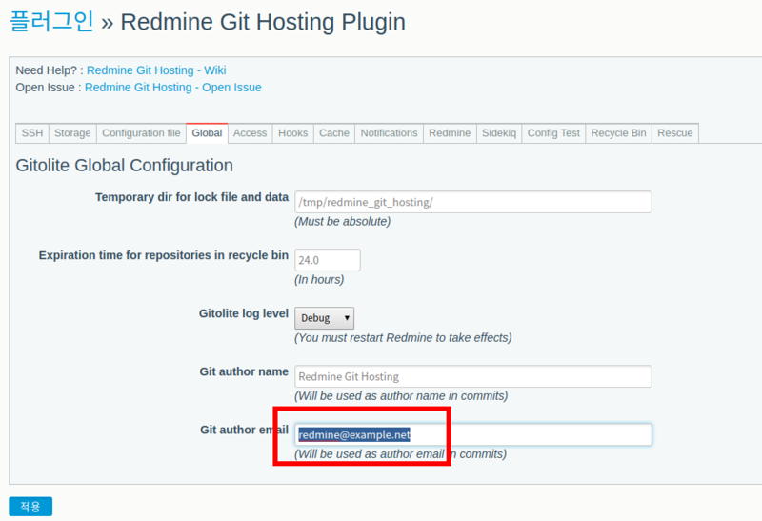Open the Config Test tab
The height and width of the screenshot is (521, 762).
point(553,133)
